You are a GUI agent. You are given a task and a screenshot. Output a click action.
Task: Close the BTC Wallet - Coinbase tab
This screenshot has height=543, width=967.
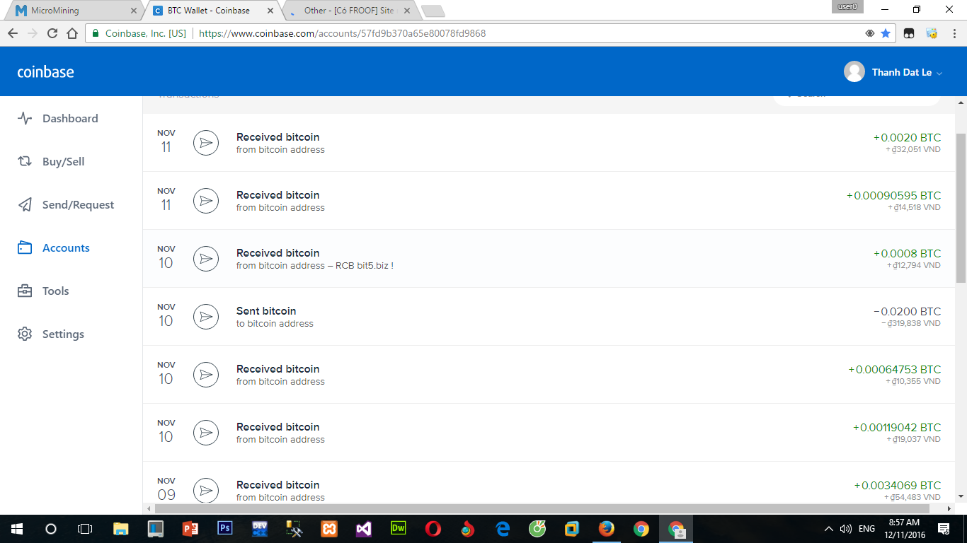coord(270,11)
